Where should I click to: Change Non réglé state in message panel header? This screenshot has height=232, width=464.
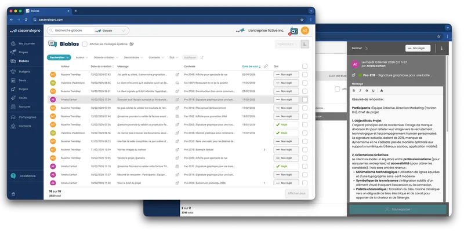418,48
